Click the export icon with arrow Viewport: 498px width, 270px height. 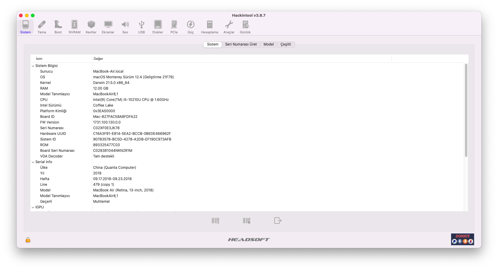pos(278,221)
